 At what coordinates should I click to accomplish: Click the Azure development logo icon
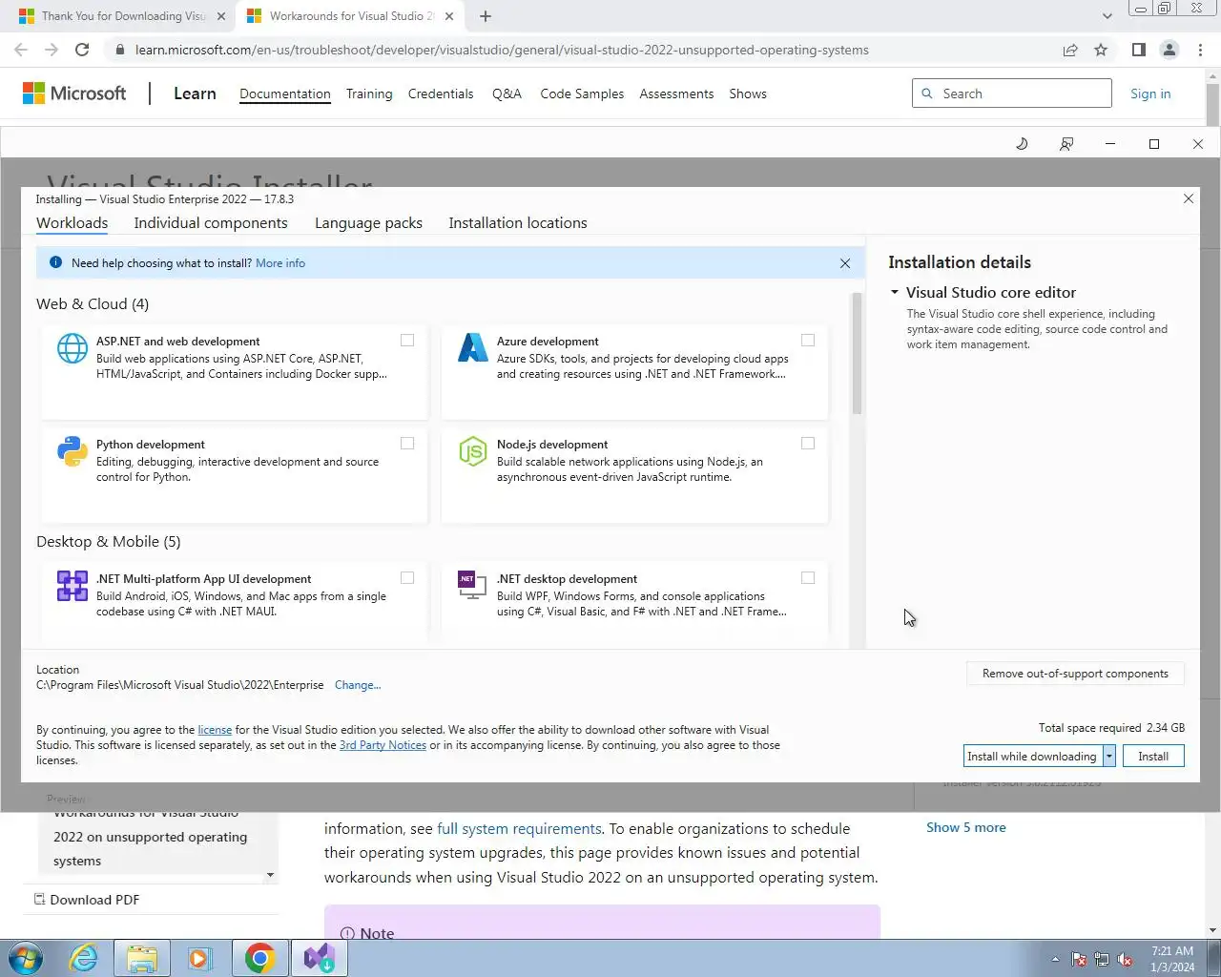pos(473,348)
